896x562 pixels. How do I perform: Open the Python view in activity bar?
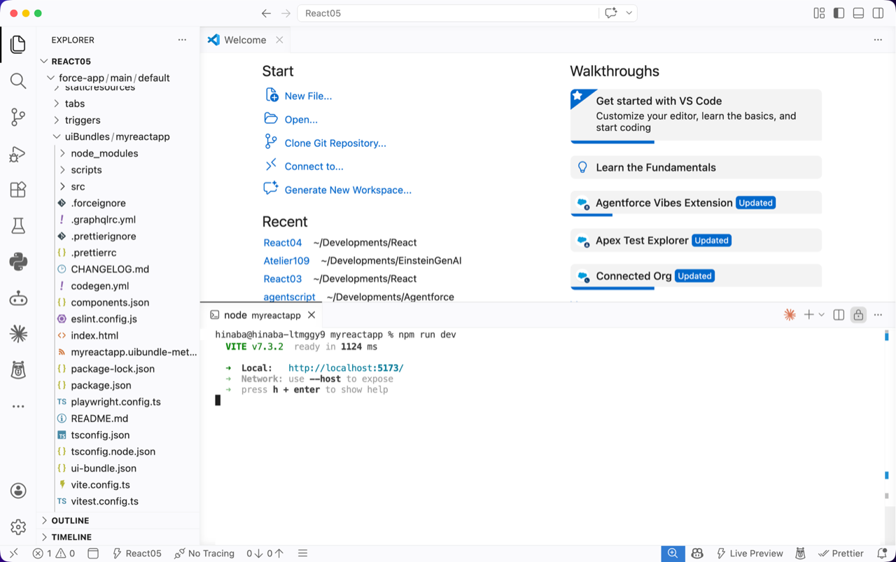tap(18, 262)
